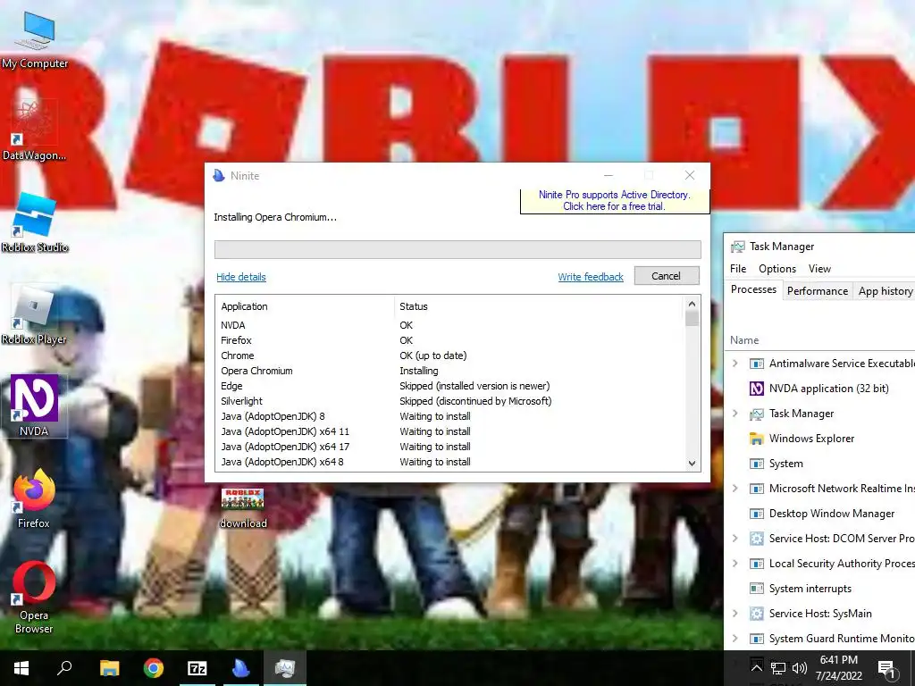This screenshot has height=686, width=915.
Task: Expand System Guard Runtime Monitor process
Action: click(735, 639)
